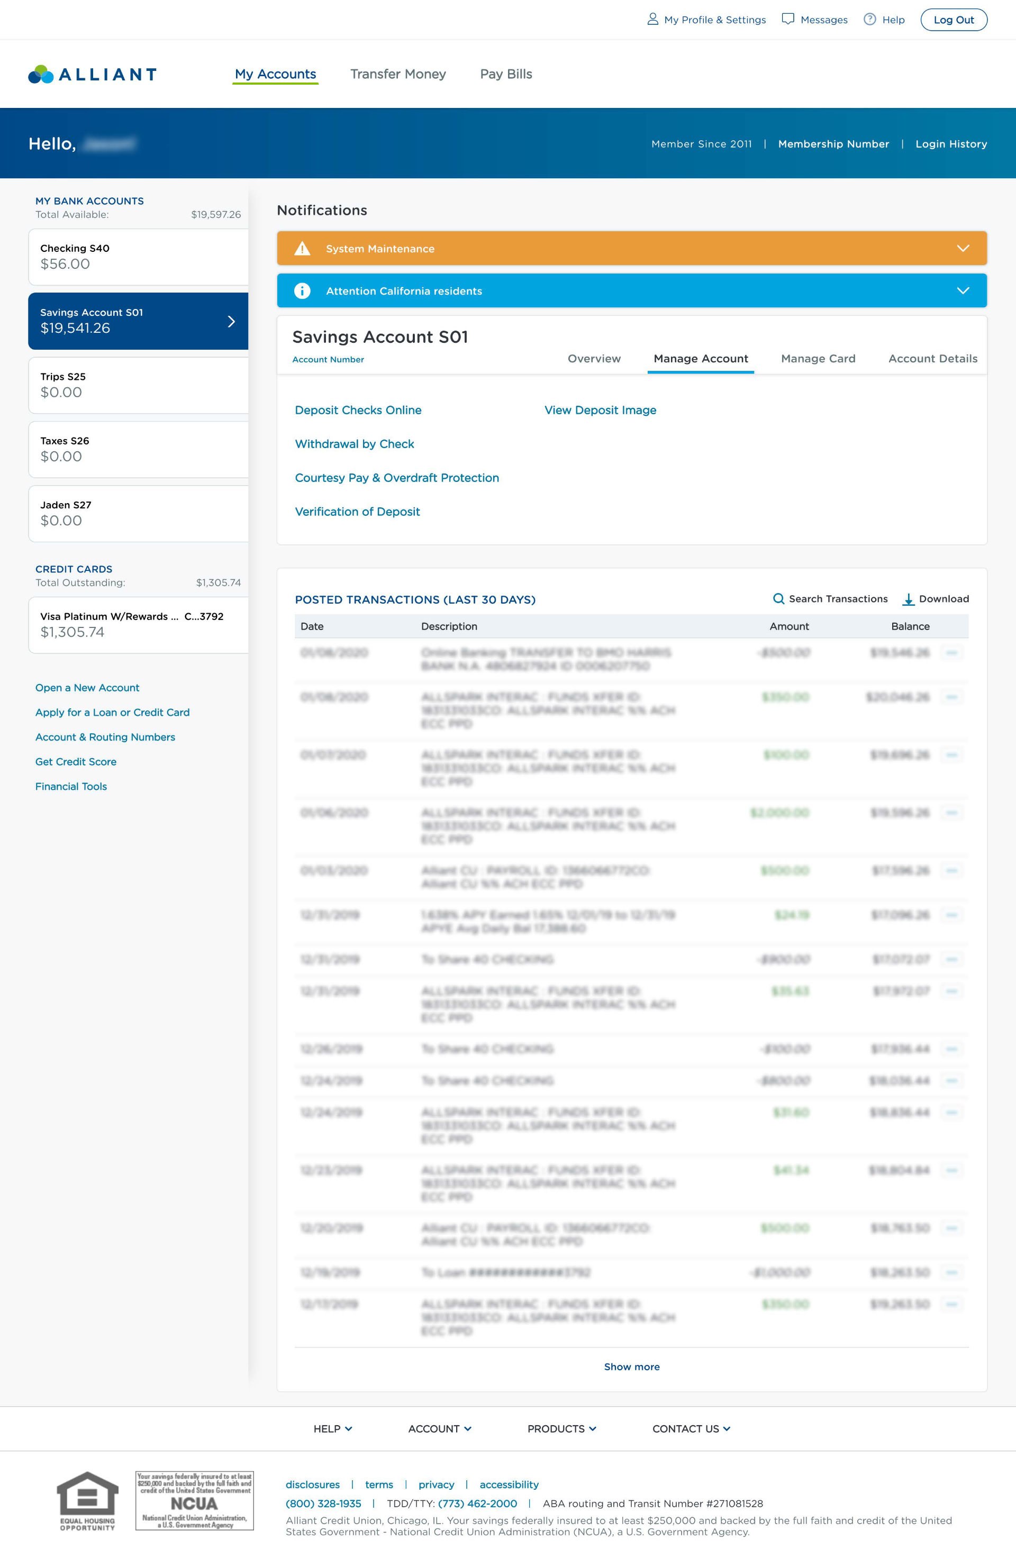Screen dimensions: 1016x1567
Task: Open Messages
Action: 824,20
